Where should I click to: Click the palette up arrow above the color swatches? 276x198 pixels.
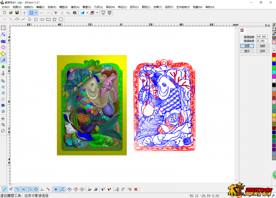point(274,46)
